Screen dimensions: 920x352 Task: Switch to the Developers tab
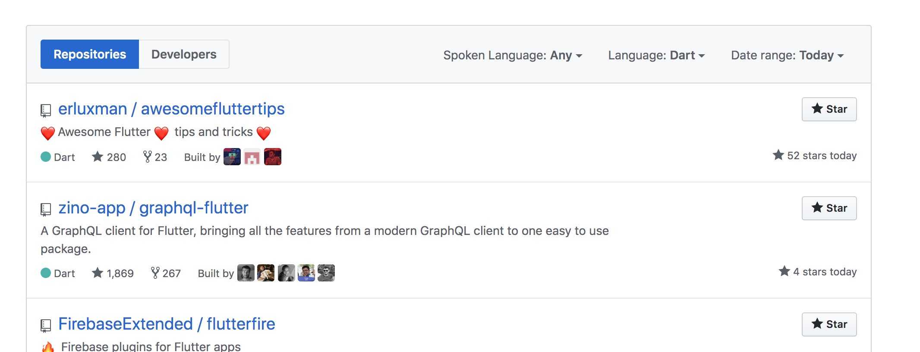[x=184, y=54]
